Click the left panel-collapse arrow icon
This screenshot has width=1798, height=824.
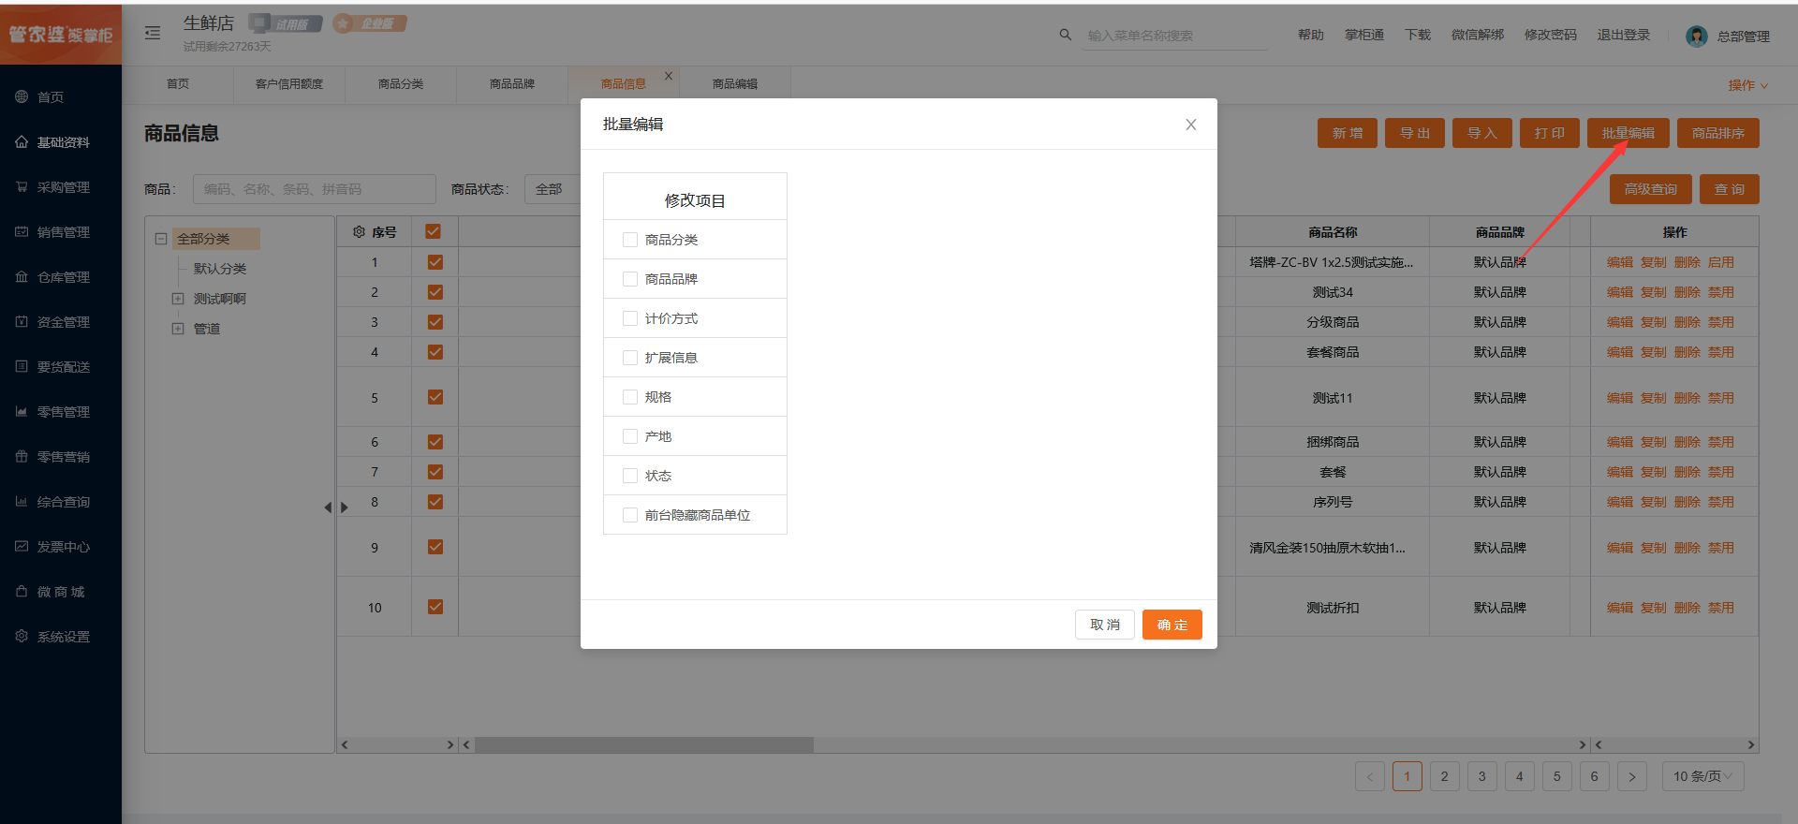pos(328,508)
